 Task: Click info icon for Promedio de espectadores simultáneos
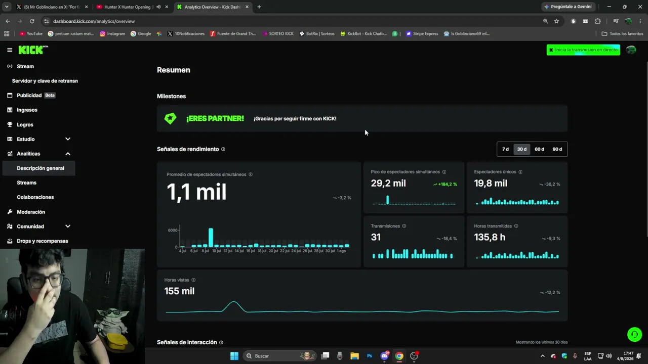[x=251, y=174]
